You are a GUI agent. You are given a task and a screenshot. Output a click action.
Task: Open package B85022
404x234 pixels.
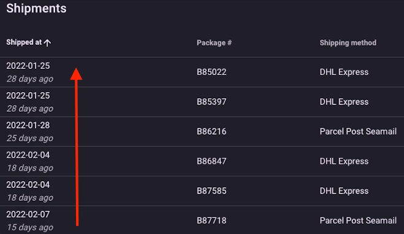coord(212,72)
